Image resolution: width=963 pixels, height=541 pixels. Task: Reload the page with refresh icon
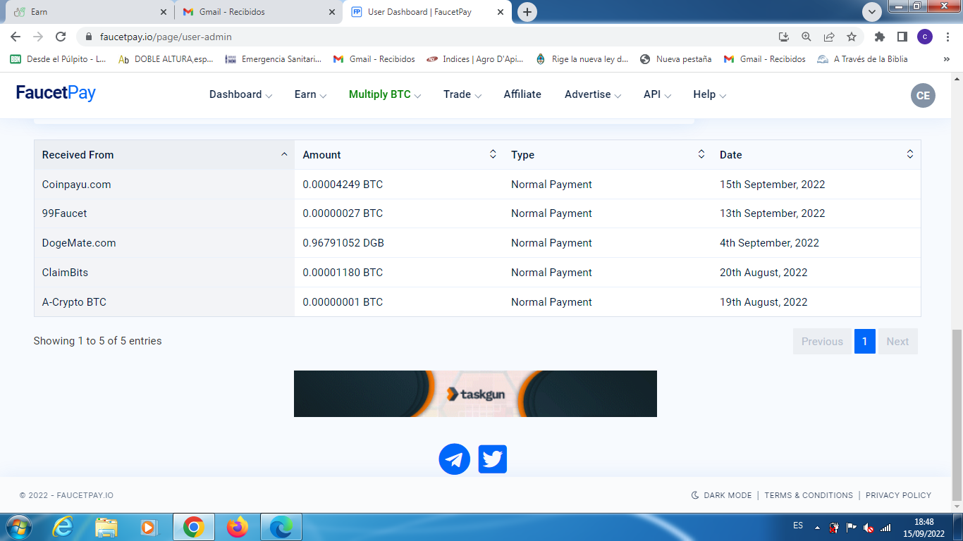tap(61, 37)
